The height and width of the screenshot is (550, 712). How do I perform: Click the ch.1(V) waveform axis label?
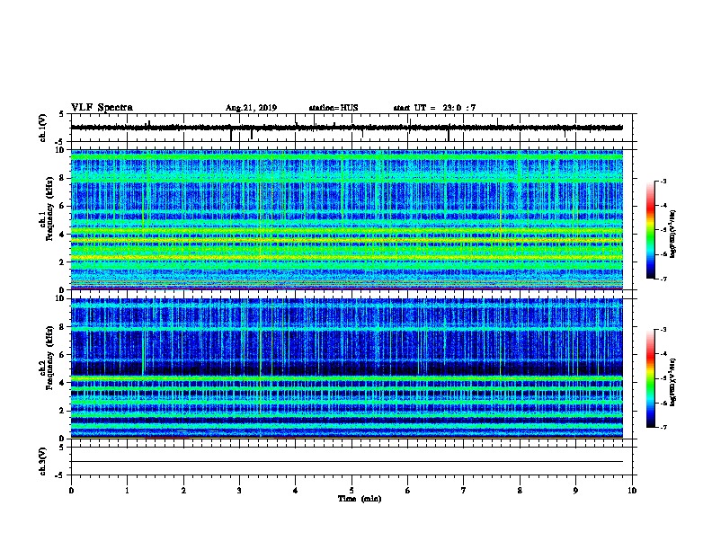[43, 128]
